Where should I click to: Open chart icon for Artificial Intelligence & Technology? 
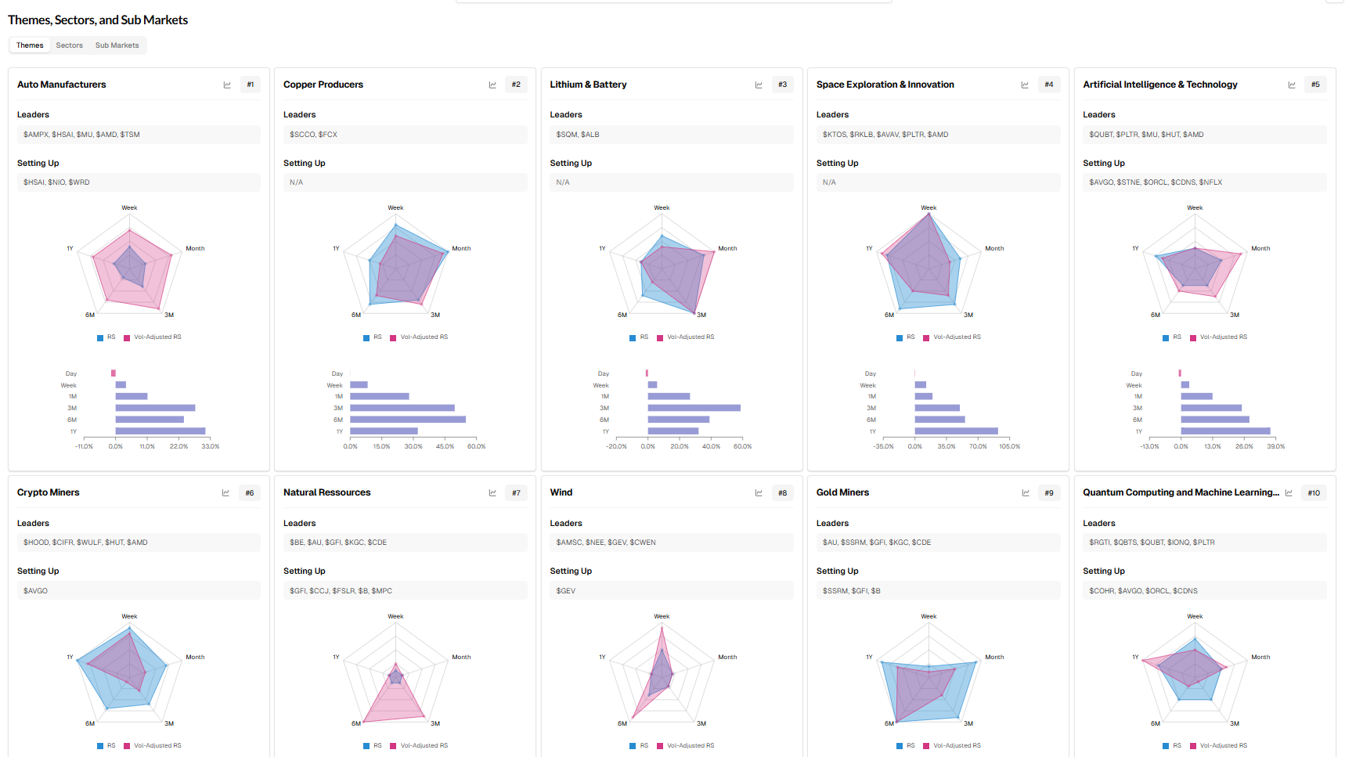(1292, 85)
